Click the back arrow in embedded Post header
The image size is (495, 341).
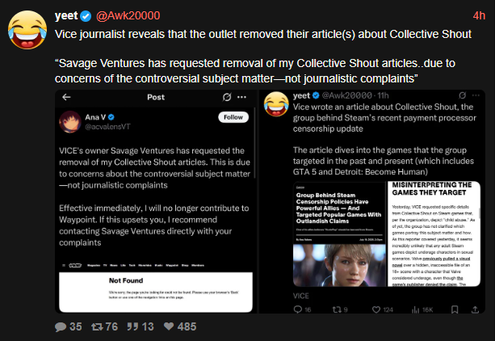tap(66, 97)
